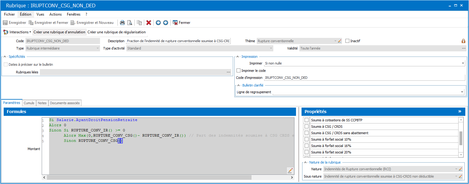Open the ? help menu
Image resolution: width=469 pixels, height=184 pixels.
[x=86, y=14]
